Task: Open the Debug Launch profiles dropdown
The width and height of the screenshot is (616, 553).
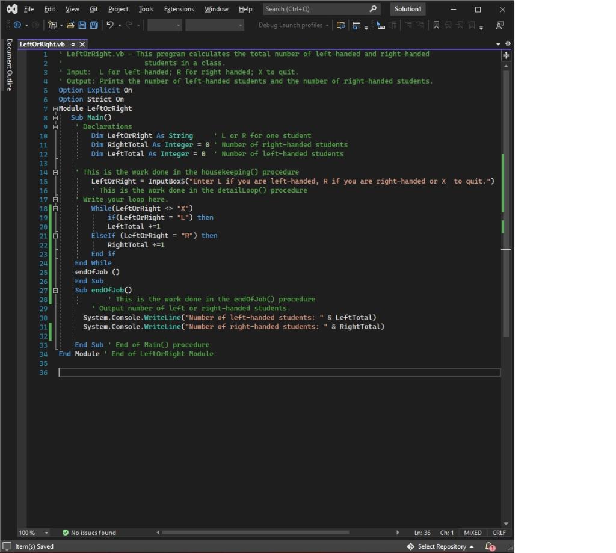Action: coord(293,25)
